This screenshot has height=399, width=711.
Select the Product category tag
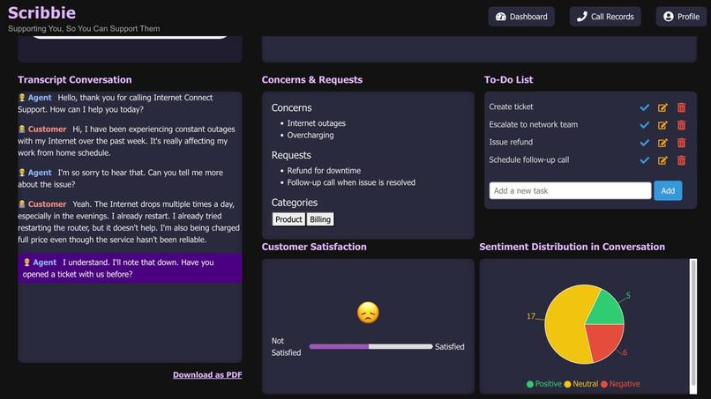[x=288, y=219]
